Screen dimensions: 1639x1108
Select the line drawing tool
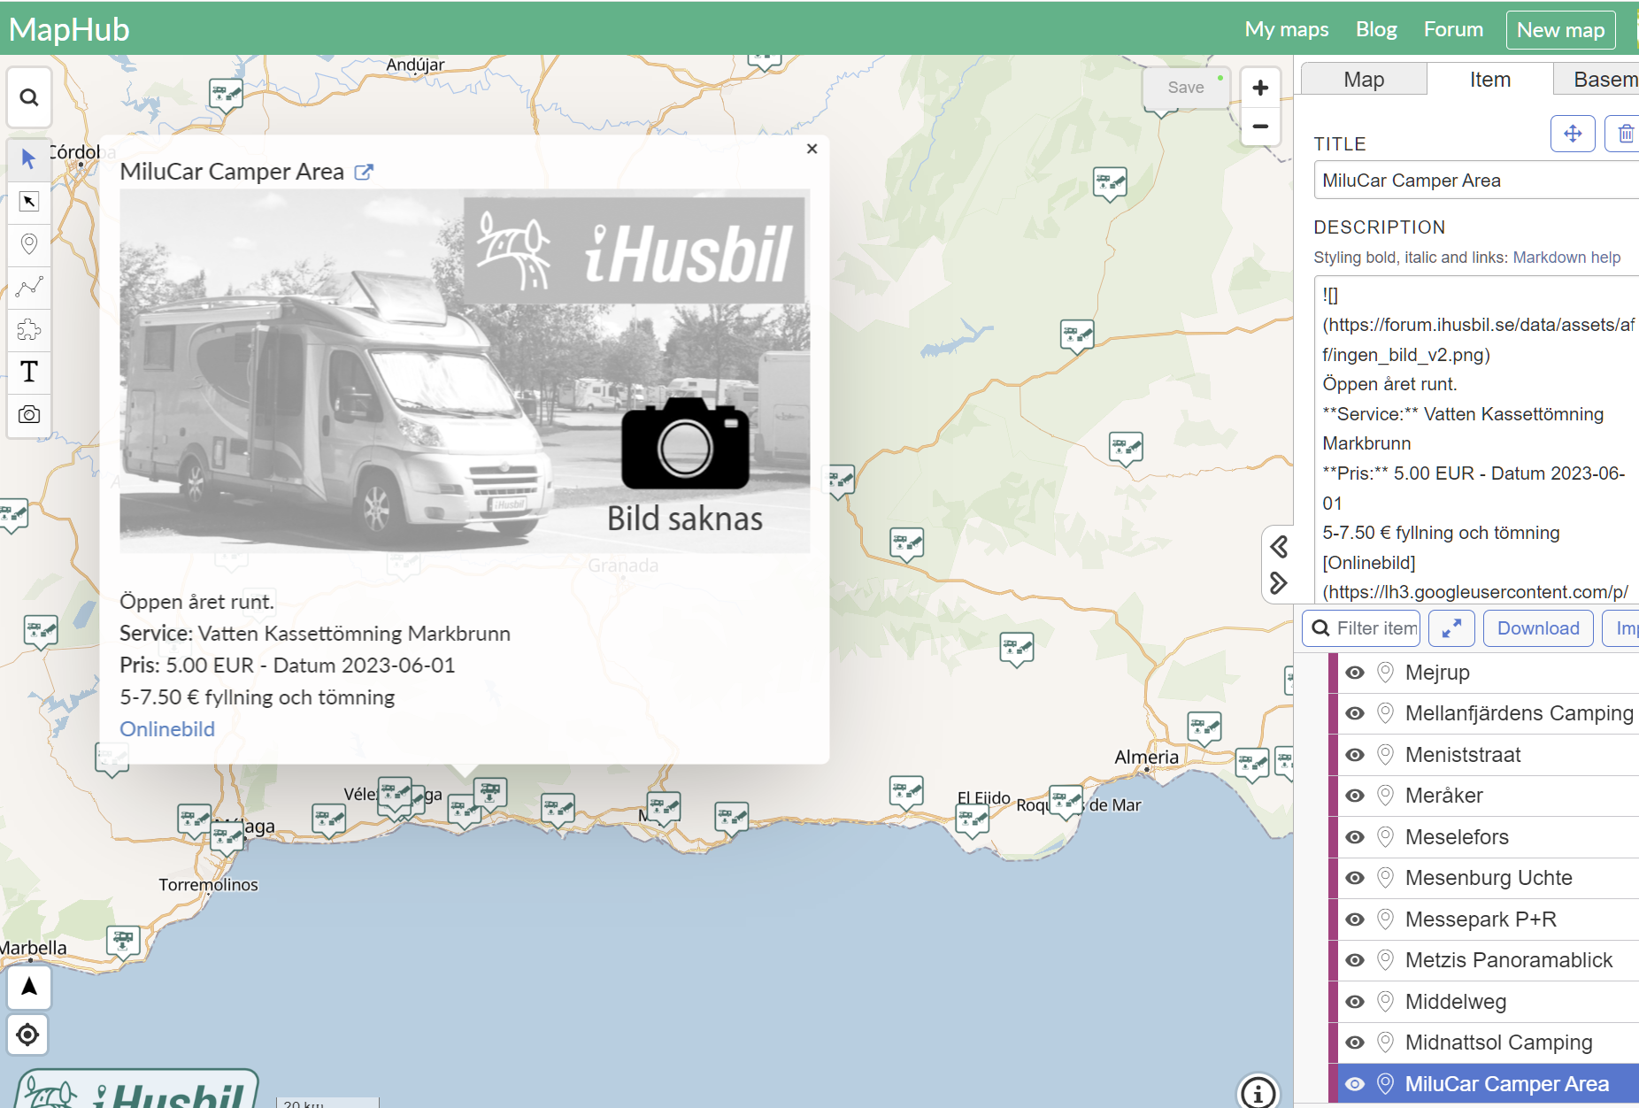click(29, 287)
